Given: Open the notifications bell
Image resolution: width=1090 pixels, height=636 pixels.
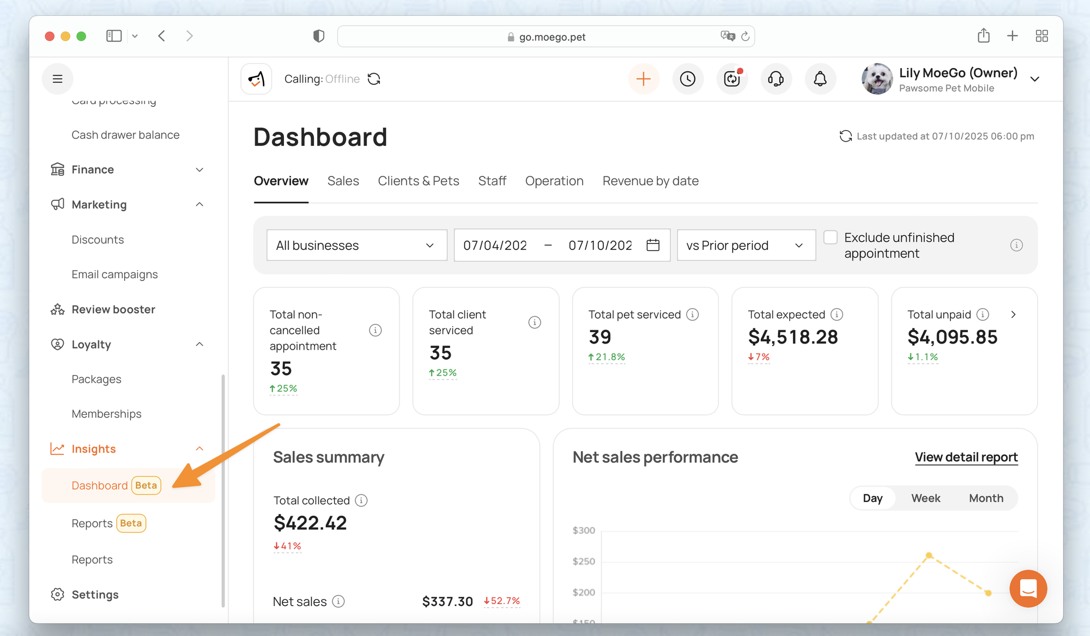Looking at the screenshot, I should 820,79.
